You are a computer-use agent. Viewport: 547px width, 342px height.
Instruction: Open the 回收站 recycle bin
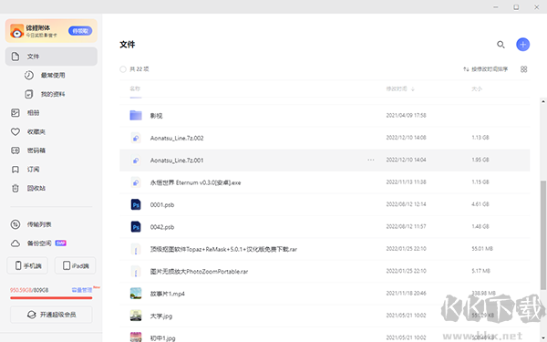pos(36,188)
